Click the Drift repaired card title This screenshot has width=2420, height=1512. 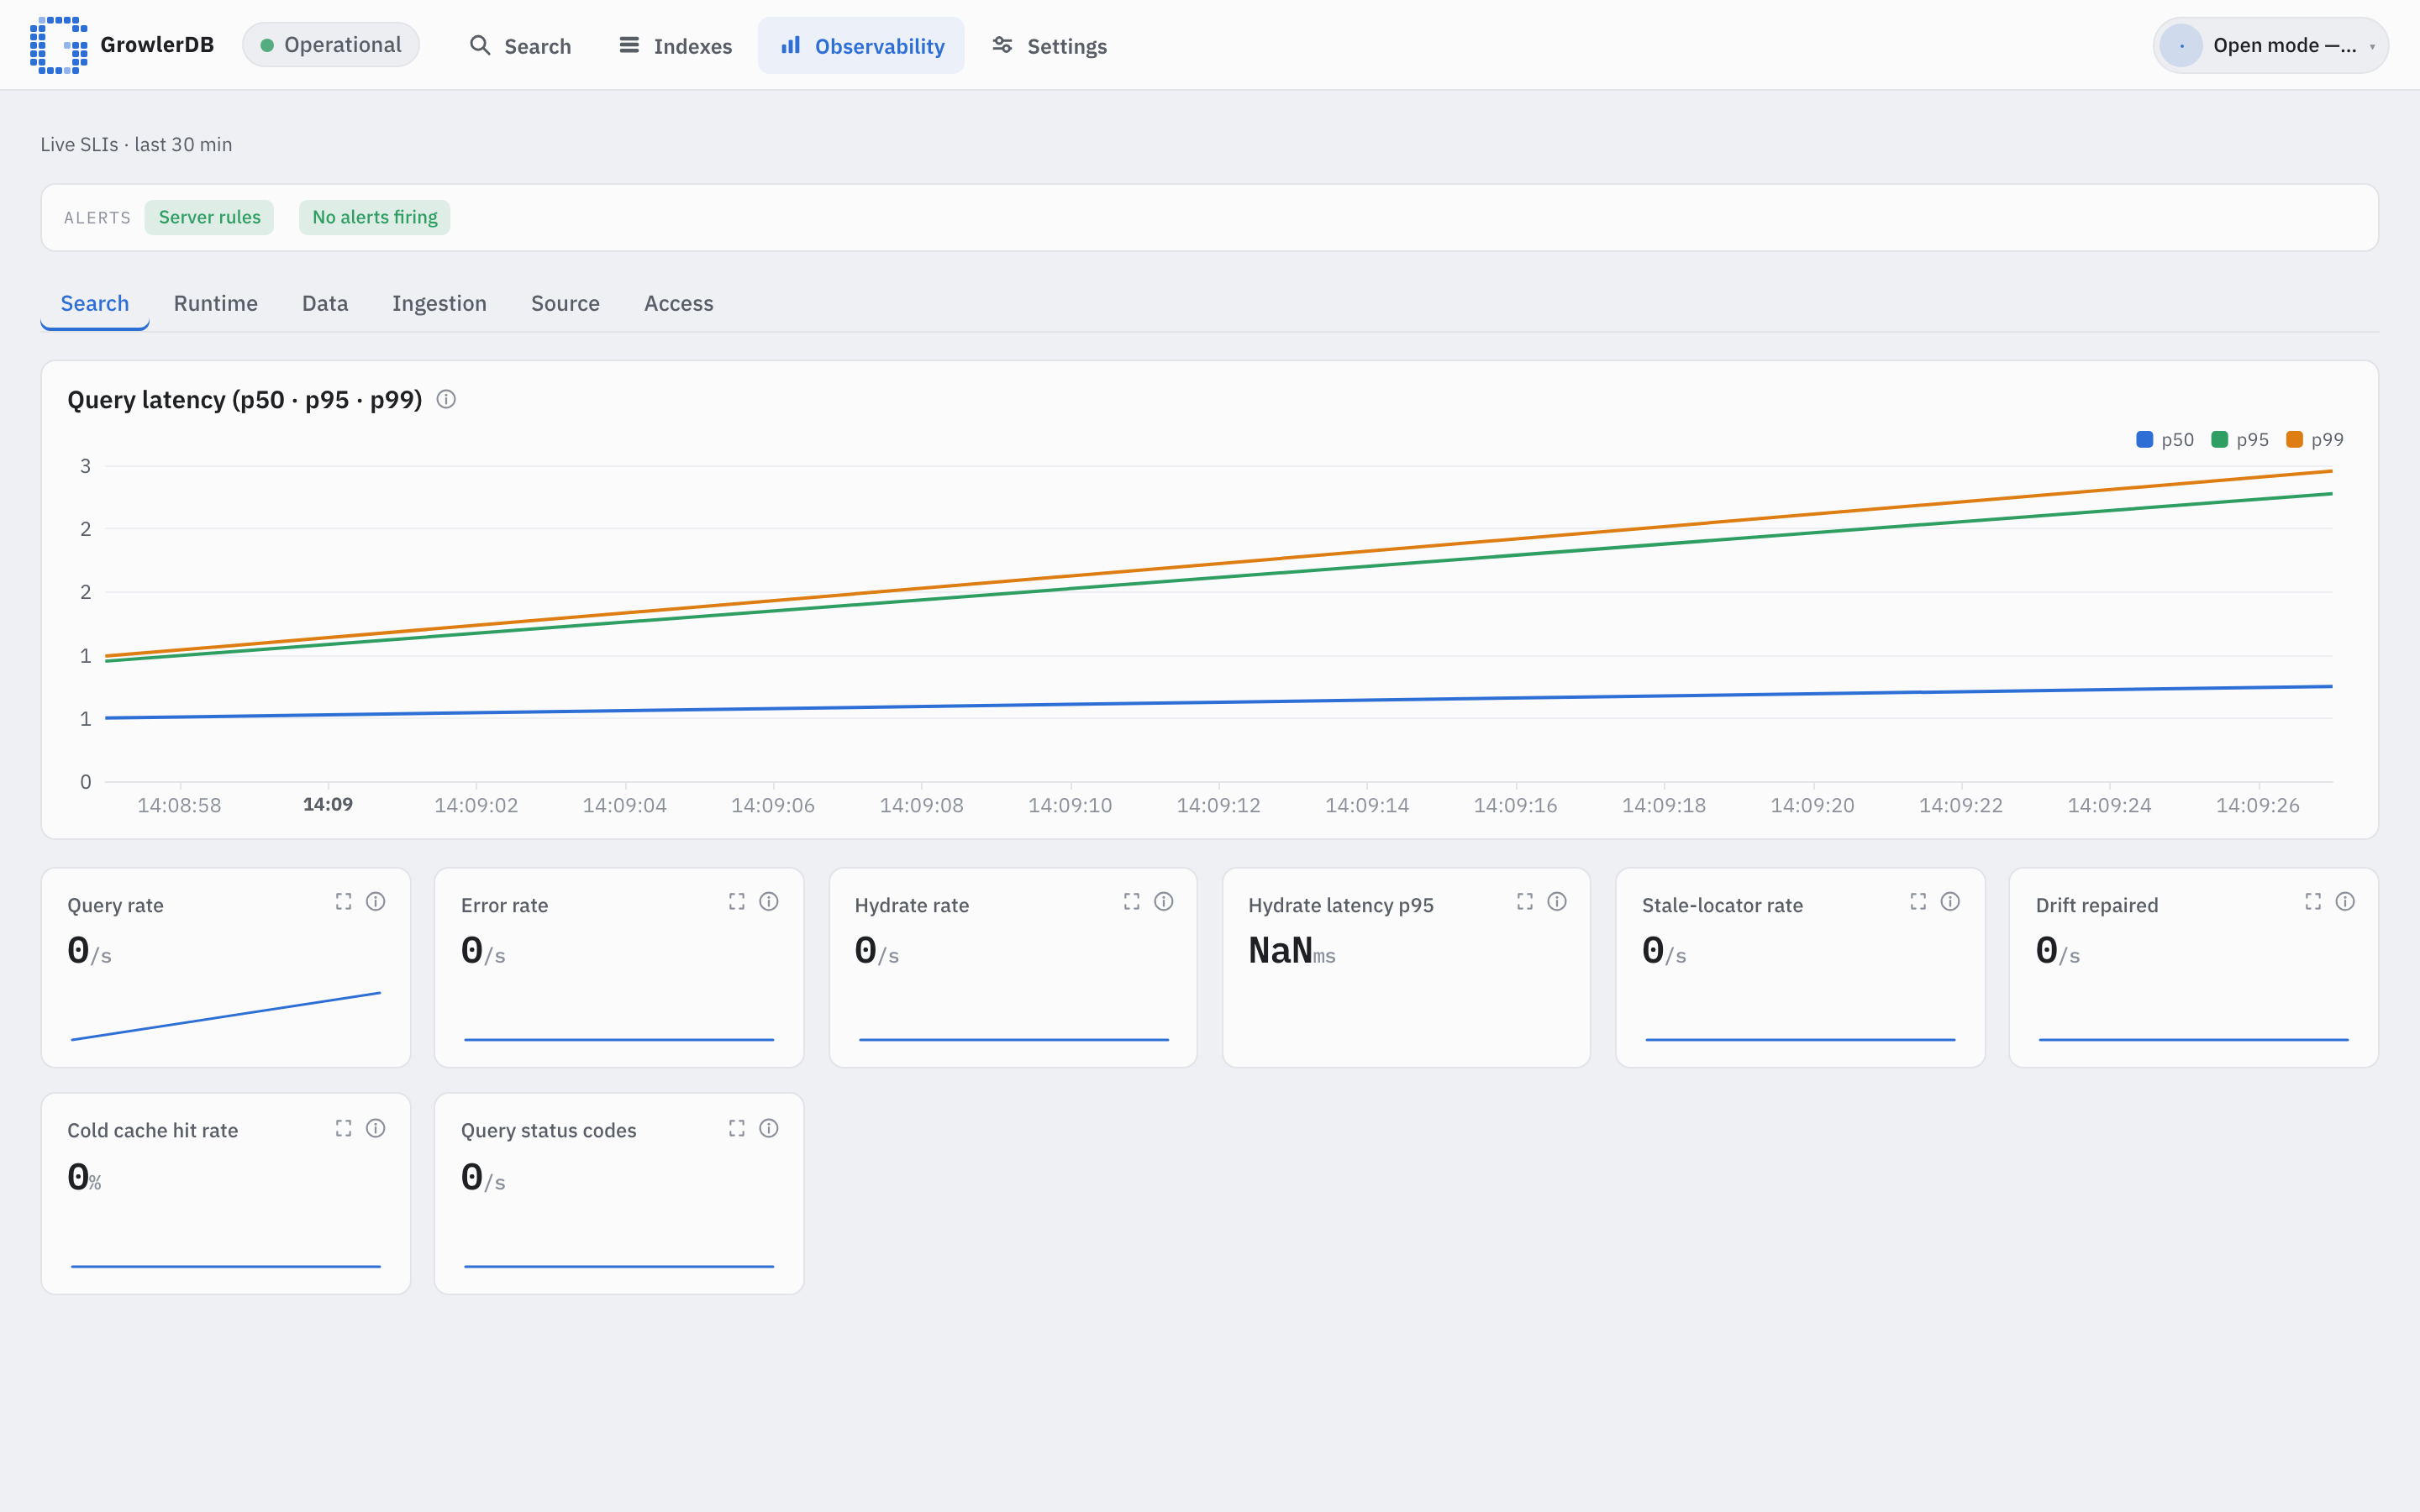coord(2097,905)
